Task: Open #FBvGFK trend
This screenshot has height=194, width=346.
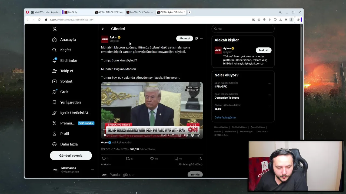Action: point(221,87)
